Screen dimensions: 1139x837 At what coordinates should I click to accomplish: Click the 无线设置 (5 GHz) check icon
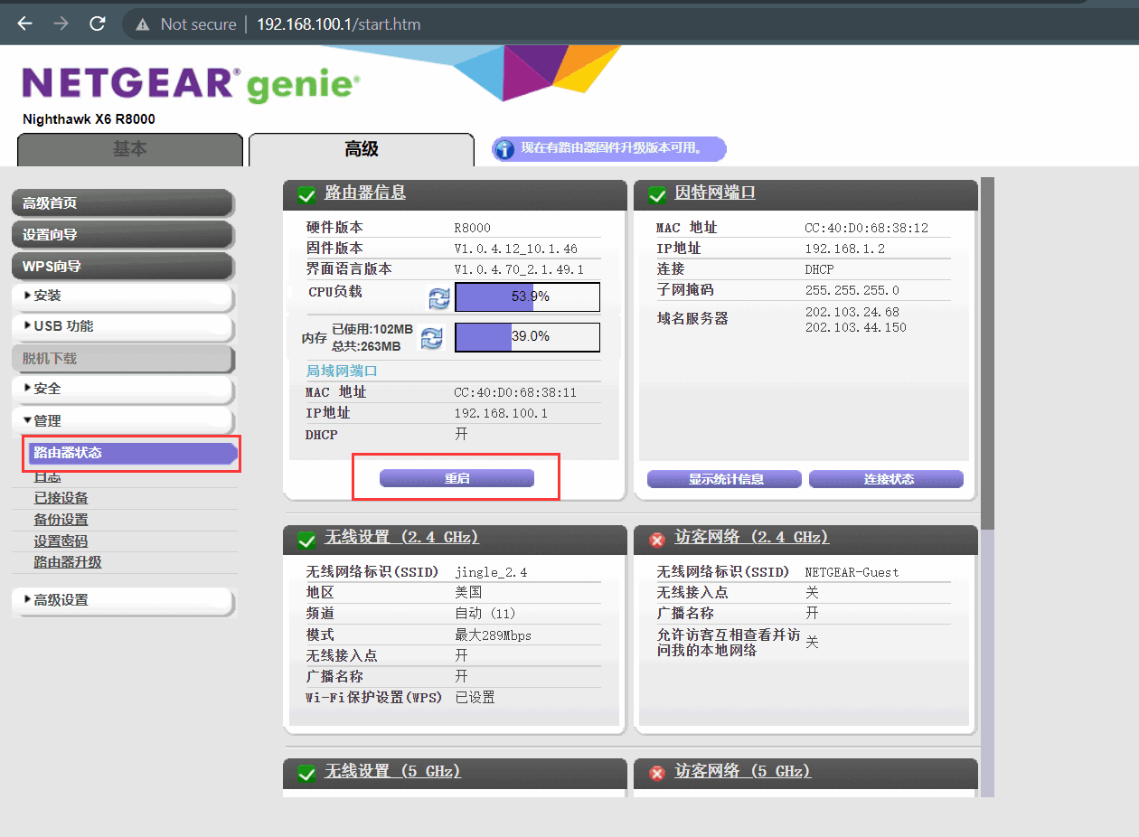click(x=306, y=773)
